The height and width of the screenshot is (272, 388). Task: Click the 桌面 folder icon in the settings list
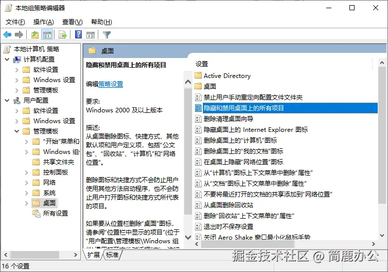click(198, 86)
